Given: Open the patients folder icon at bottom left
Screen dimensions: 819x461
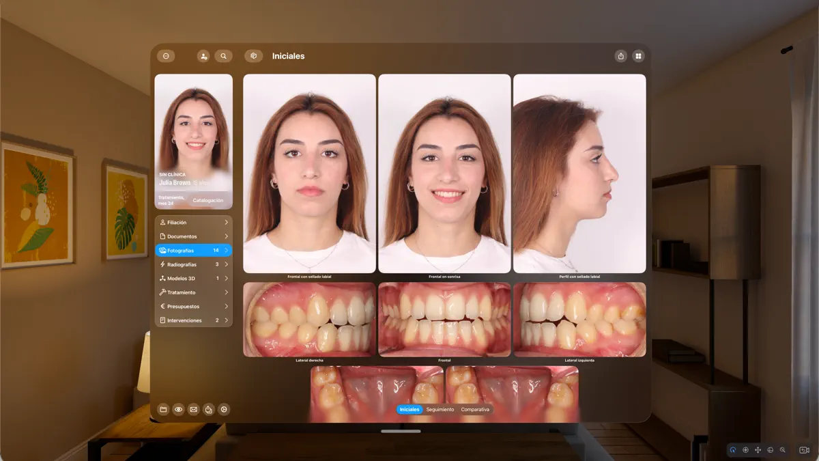Looking at the screenshot, I should (164, 409).
